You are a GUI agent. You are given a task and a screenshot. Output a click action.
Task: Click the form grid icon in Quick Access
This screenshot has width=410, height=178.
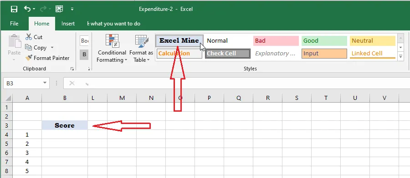pos(59,9)
